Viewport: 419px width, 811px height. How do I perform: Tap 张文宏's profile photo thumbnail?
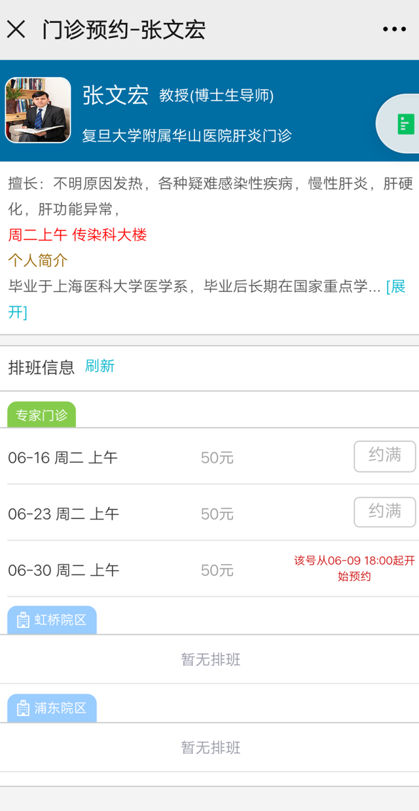(x=37, y=110)
